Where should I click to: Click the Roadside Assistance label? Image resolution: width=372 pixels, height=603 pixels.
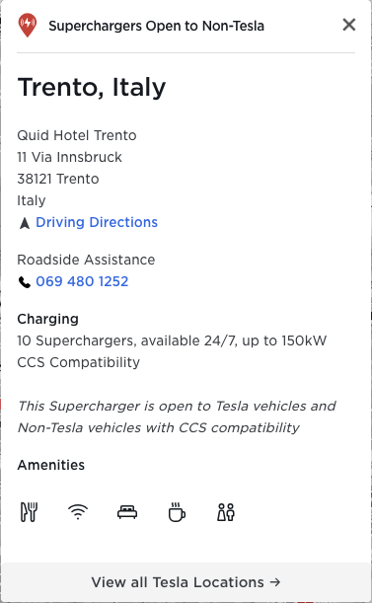(x=86, y=260)
